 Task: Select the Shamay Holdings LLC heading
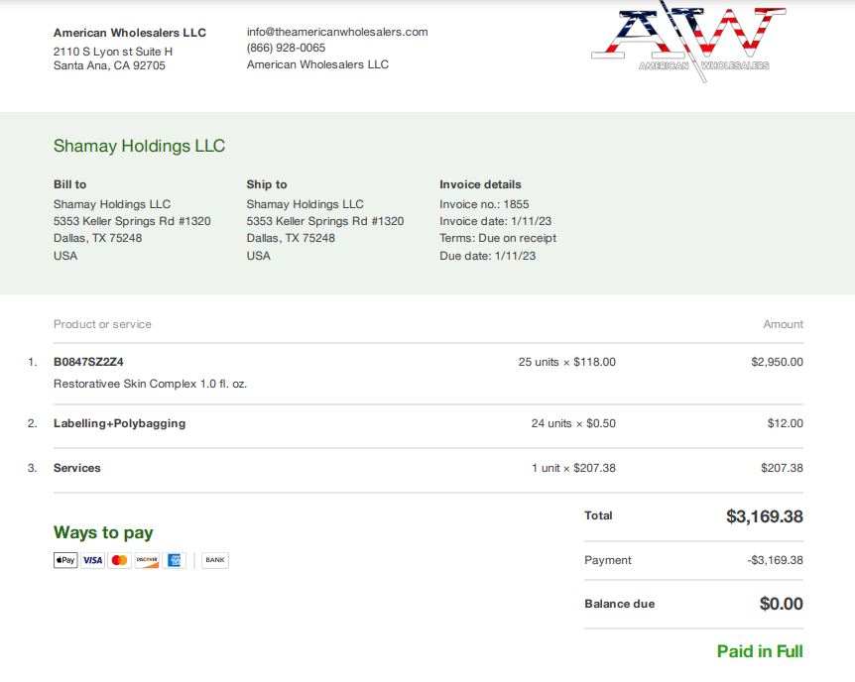139,146
